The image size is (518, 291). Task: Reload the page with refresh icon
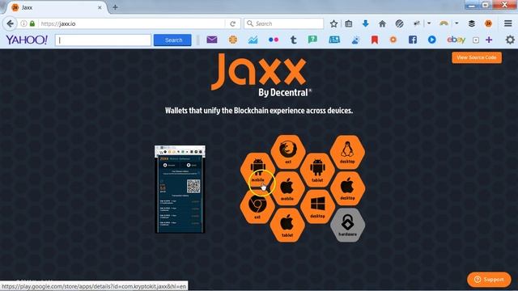232,23
